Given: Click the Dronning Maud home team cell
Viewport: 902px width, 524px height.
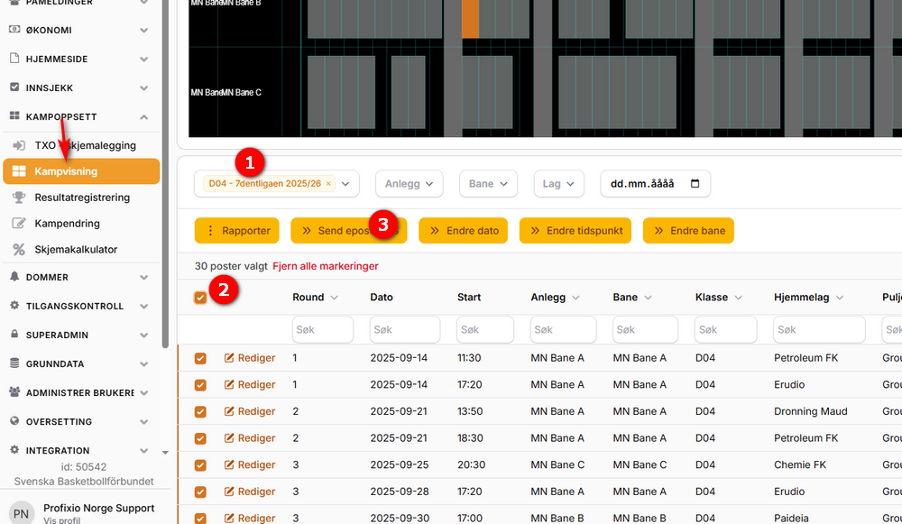Looking at the screenshot, I should [x=811, y=411].
